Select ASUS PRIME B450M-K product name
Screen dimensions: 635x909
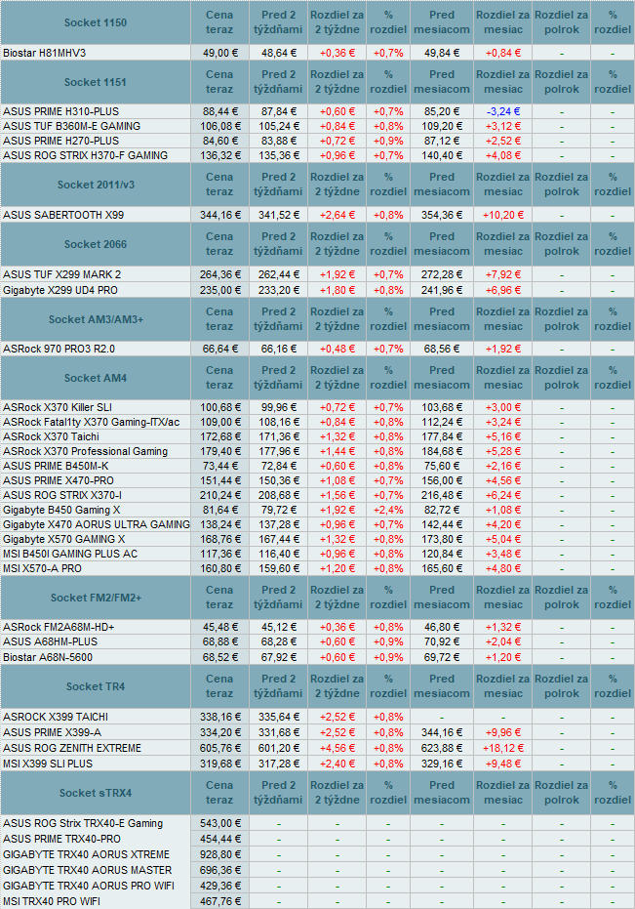click(x=56, y=466)
